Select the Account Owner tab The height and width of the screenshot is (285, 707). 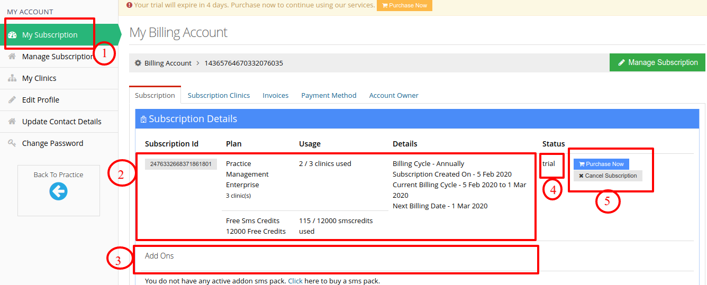tap(394, 95)
